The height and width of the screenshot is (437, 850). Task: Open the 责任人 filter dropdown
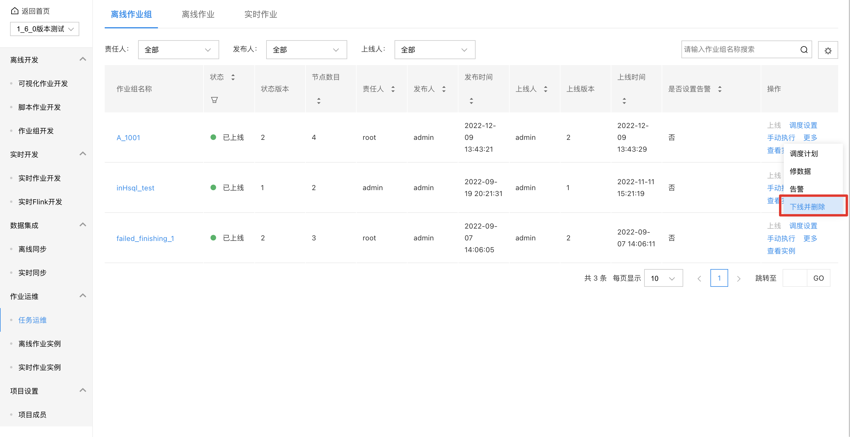pos(179,50)
